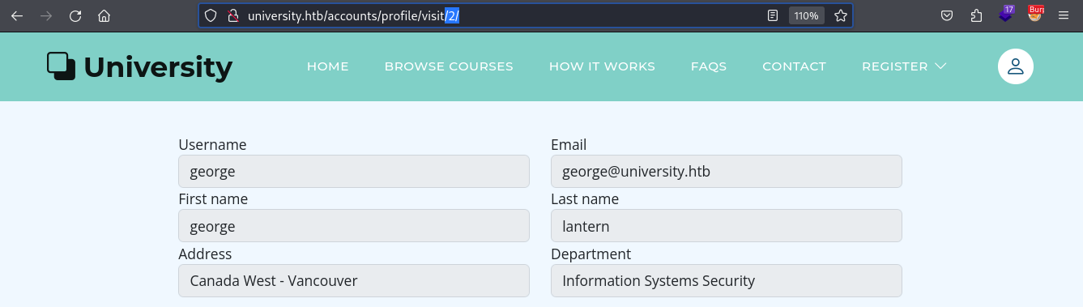Click the browser back arrow
1083x307 pixels.
point(16,15)
